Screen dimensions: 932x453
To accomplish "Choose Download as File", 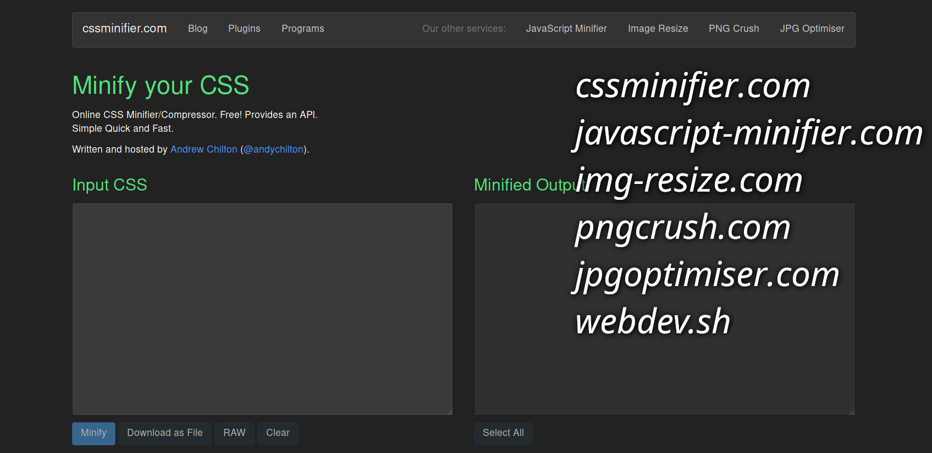I will (x=165, y=433).
